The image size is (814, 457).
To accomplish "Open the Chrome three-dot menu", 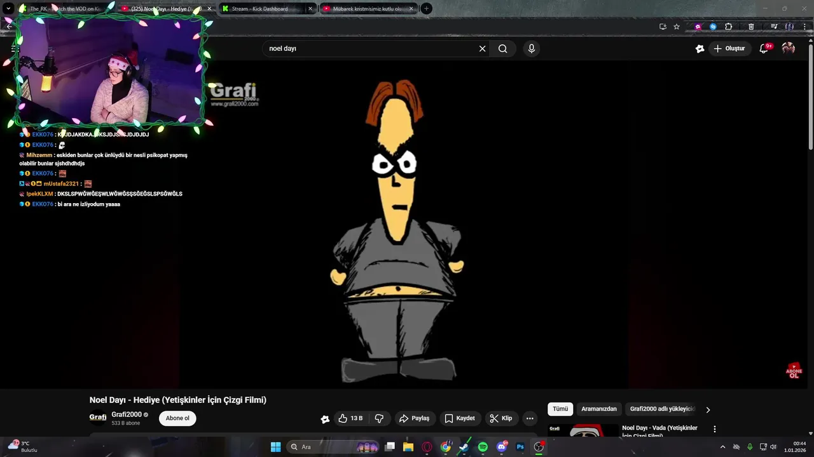I will coord(806,27).
